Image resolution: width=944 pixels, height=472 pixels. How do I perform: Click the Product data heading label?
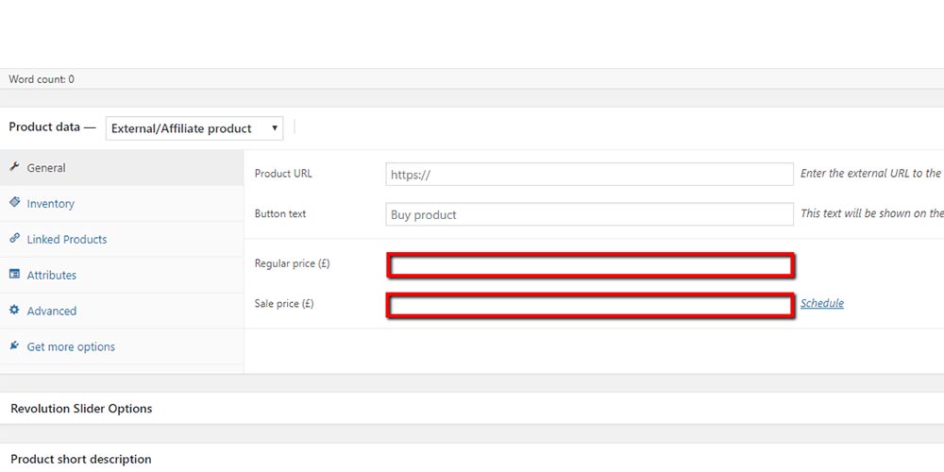(x=52, y=127)
